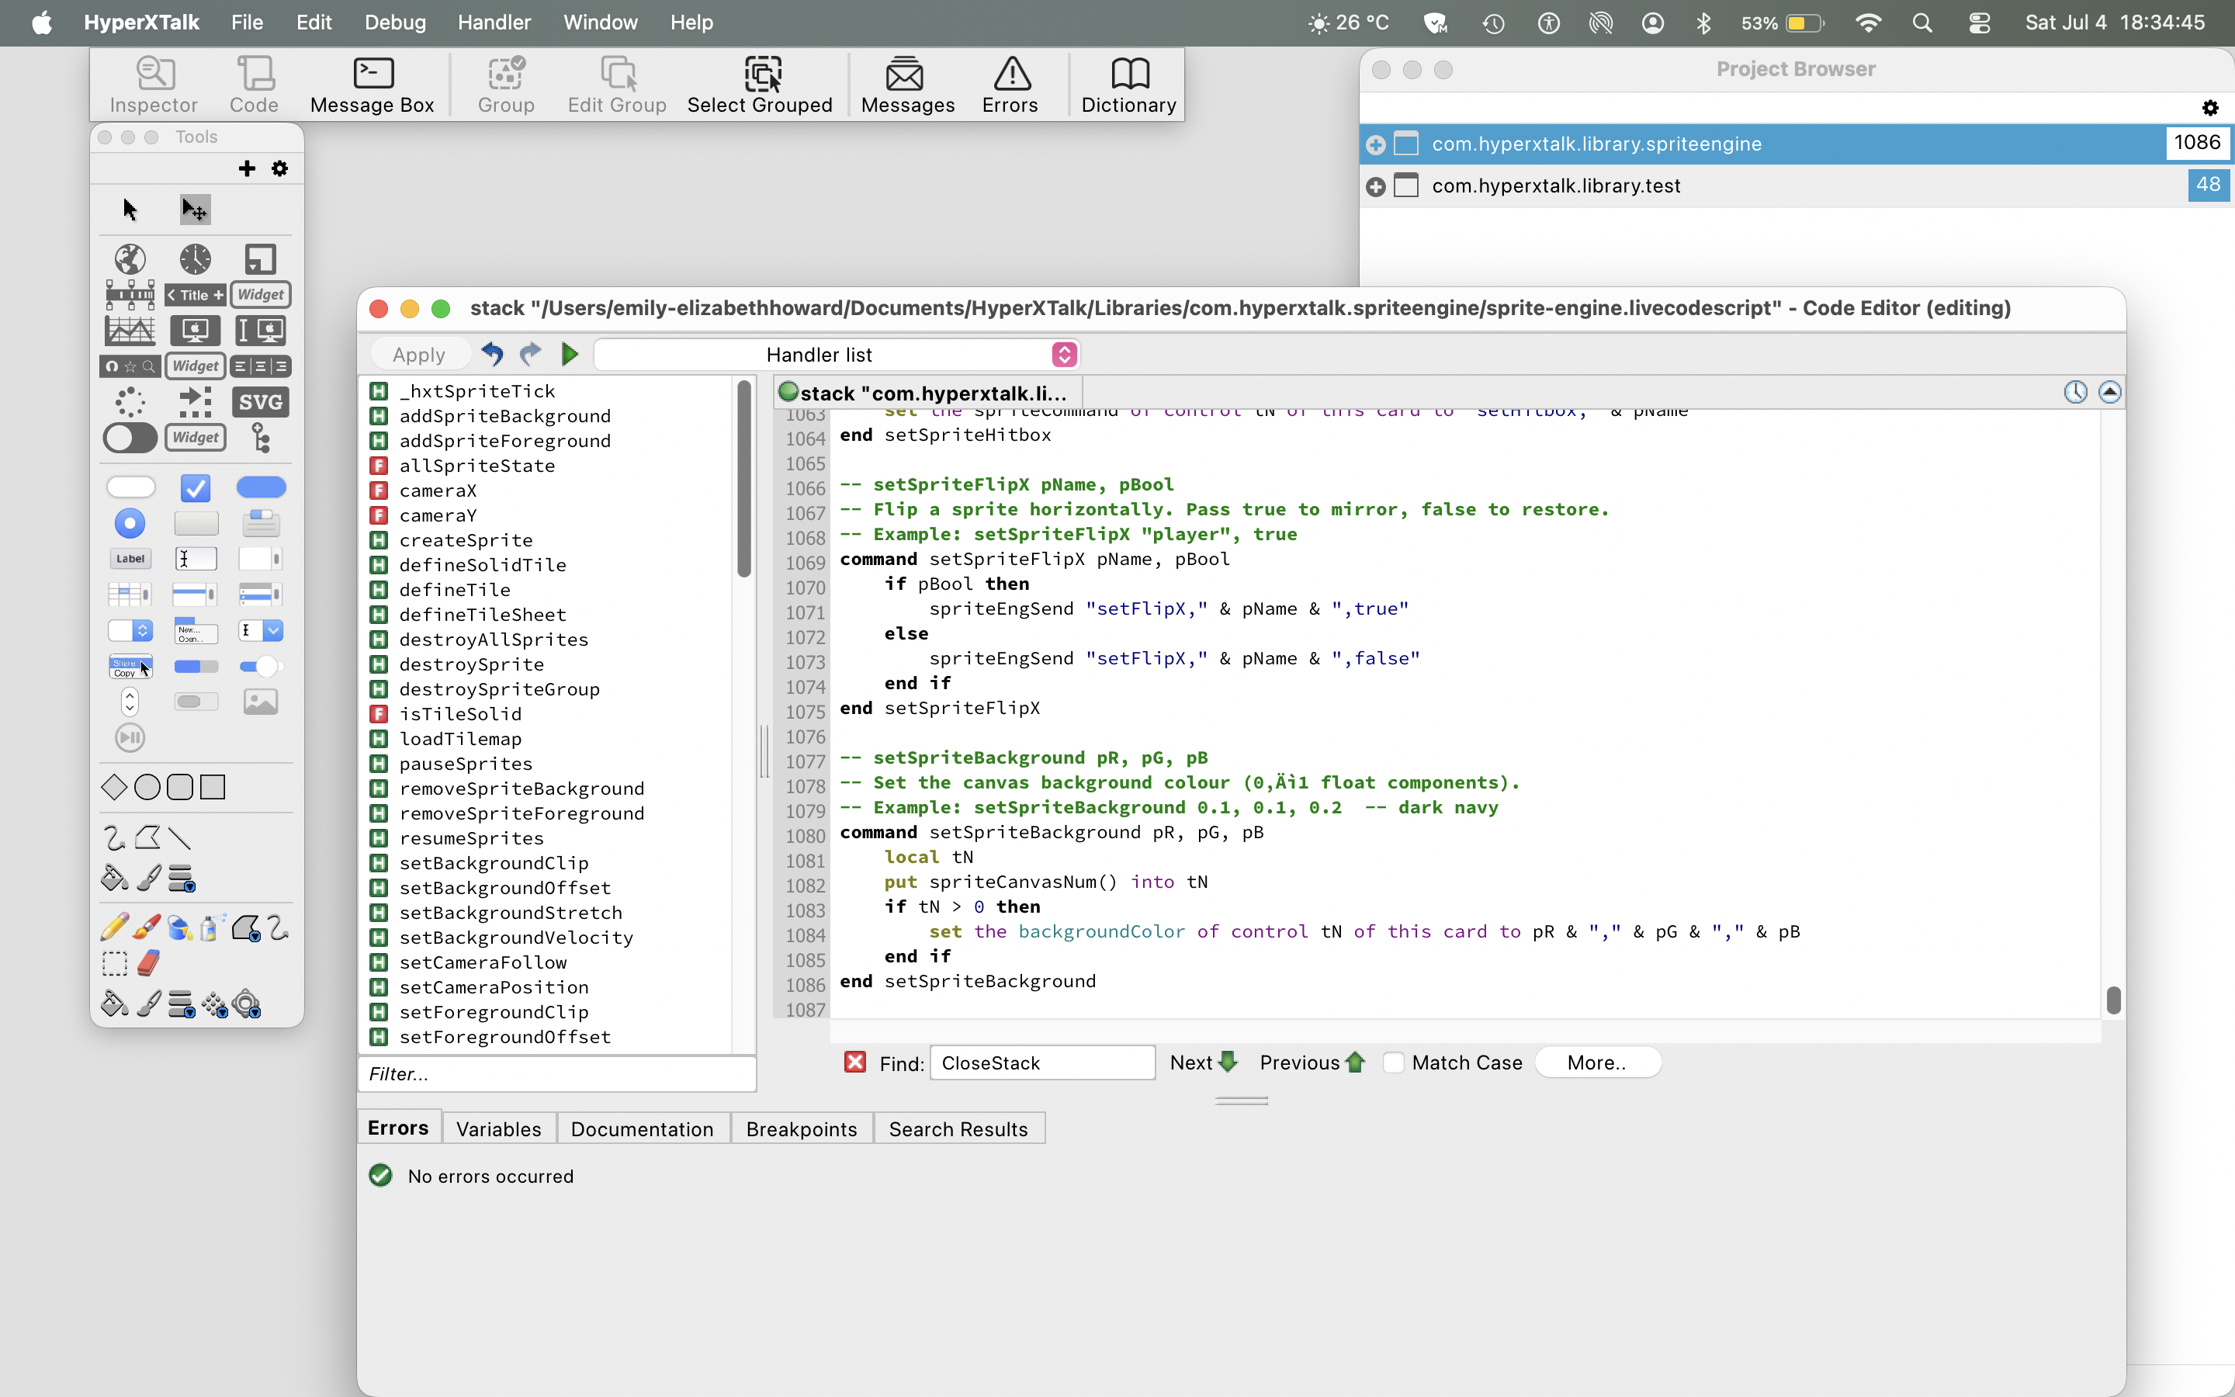Close the Find bar with red X
The height and width of the screenshot is (1397, 2235).
pyautogui.click(x=855, y=1062)
